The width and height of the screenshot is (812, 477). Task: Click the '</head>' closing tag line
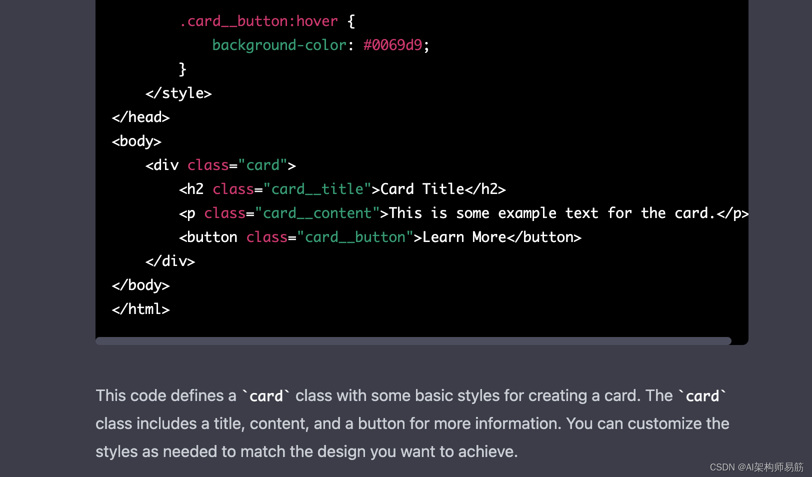[x=141, y=117]
